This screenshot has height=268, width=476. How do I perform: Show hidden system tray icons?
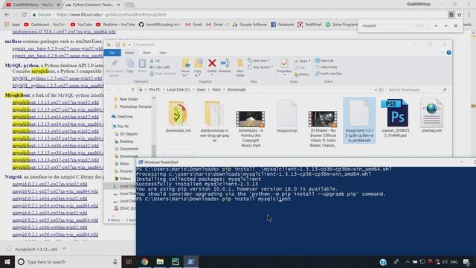407,261
